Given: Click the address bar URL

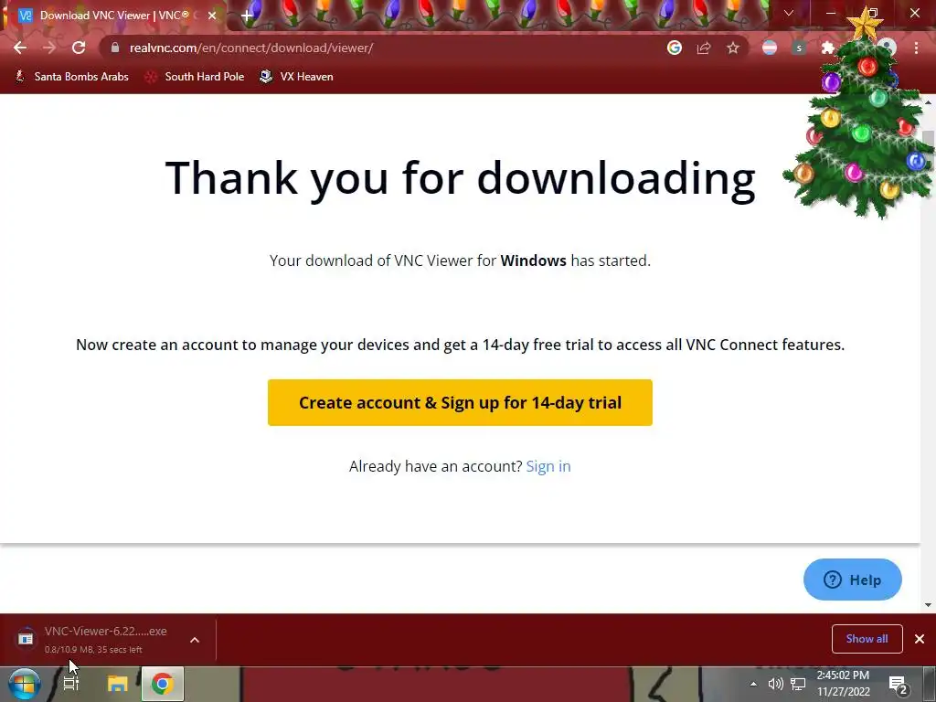Looking at the screenshot, I should point(251,48).
